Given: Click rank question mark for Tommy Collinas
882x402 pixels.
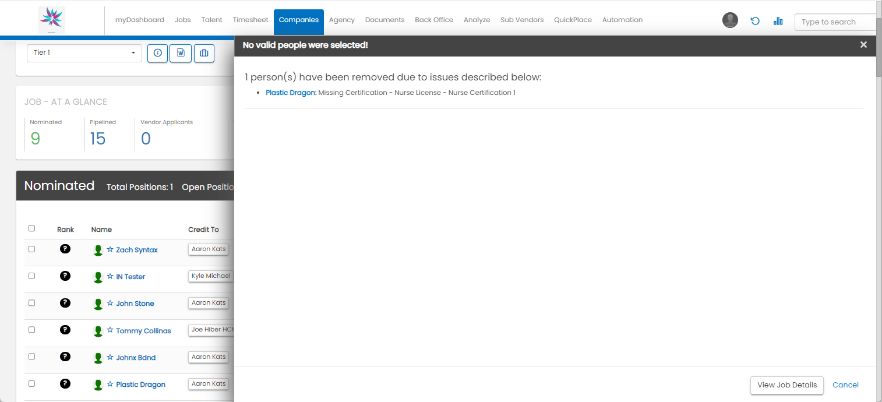Looking at the screenshot, I should [x=65, y=330].
